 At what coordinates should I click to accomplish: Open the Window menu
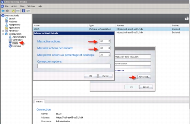[31, 6]
